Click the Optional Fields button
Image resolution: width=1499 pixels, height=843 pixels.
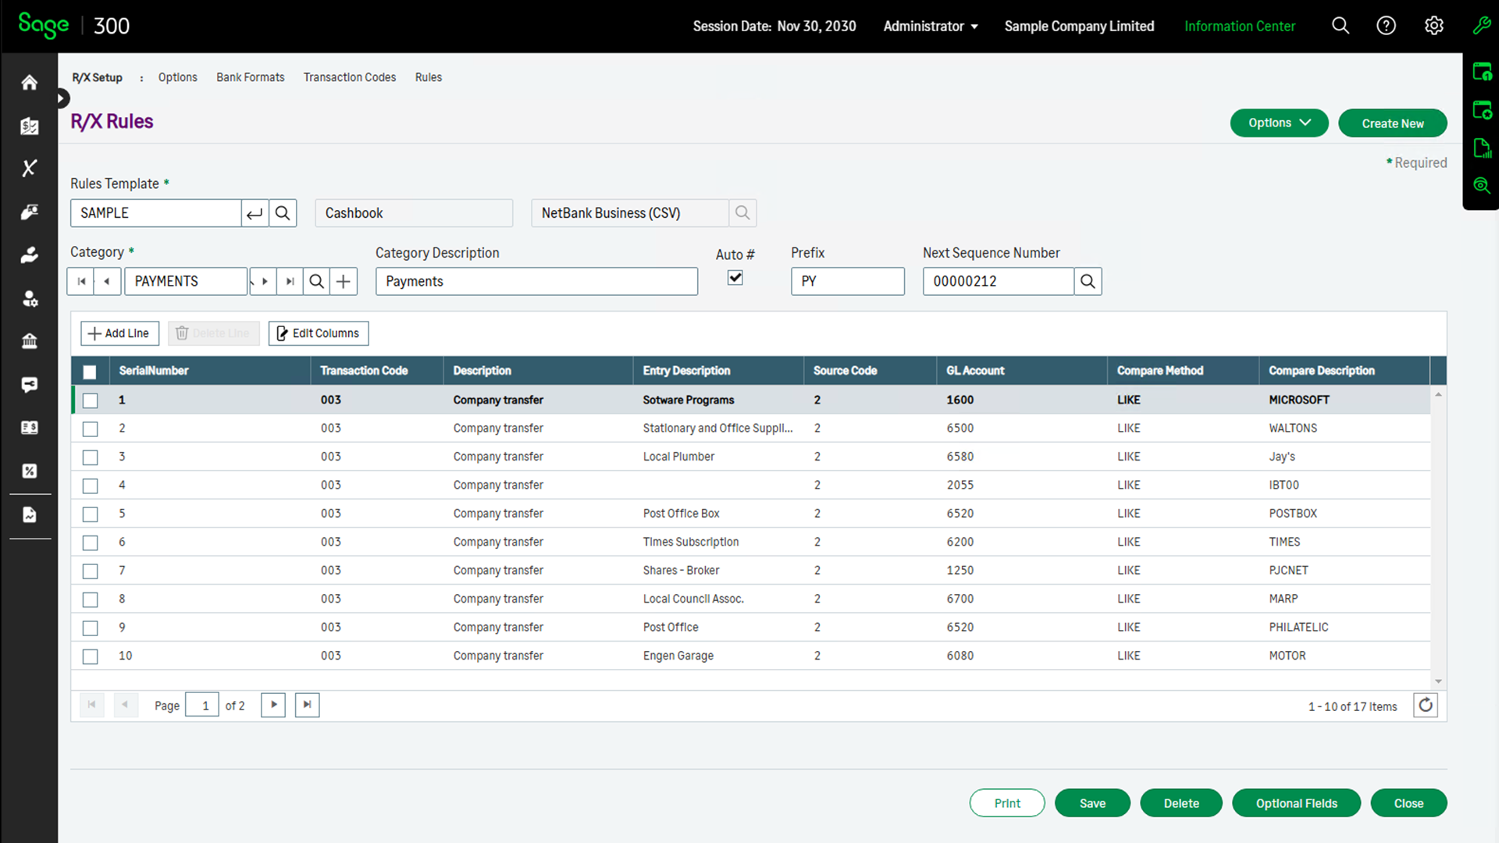tap(1296, 803)
